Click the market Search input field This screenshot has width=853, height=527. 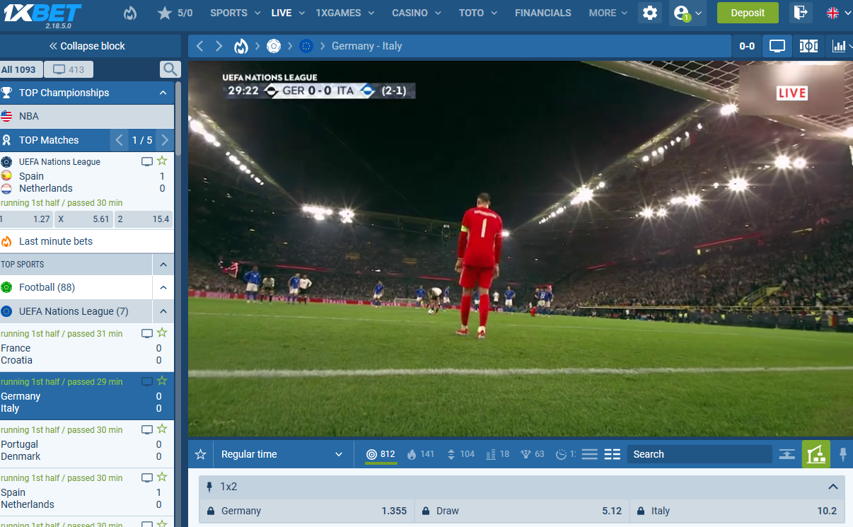click(x=699, y=454)
